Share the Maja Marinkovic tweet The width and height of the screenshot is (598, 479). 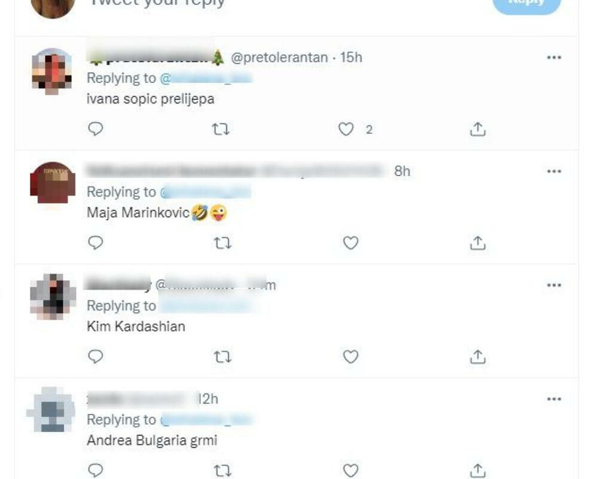pyautogui.click(x=477, y=242)
